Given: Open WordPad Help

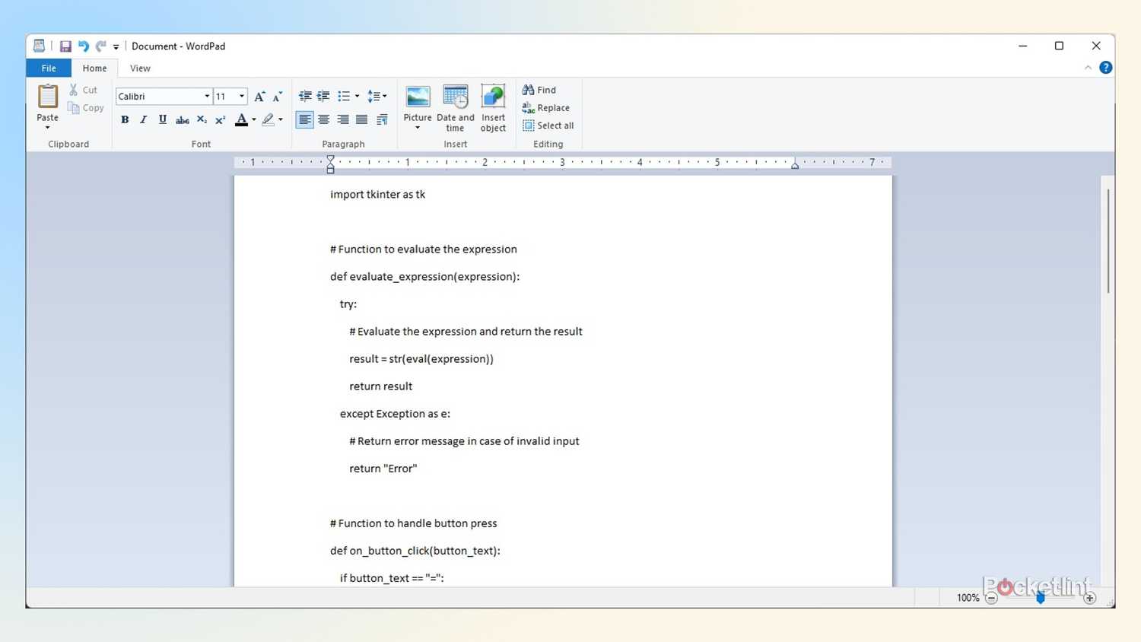Looking at the screenshot, I should [x=1106, y=68].
